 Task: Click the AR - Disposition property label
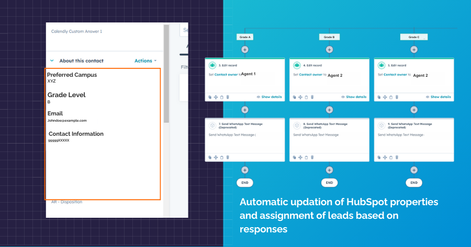click(x=66, y=202)
